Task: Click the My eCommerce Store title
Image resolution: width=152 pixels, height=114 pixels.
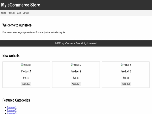Action: pyautogui.click(x=21, y=5)
